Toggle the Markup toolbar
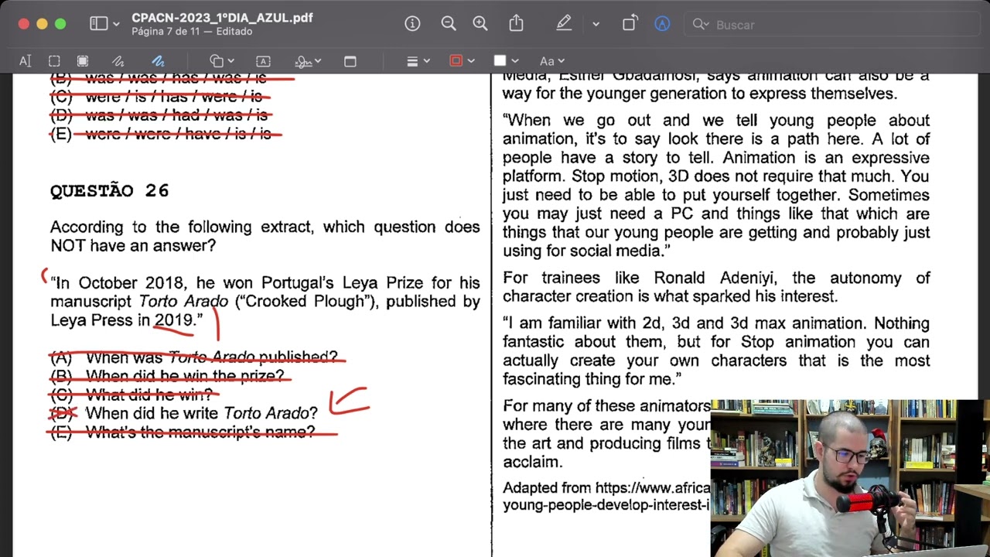The width and height of the screenshot is (990, 557). (x=662, y=24)
